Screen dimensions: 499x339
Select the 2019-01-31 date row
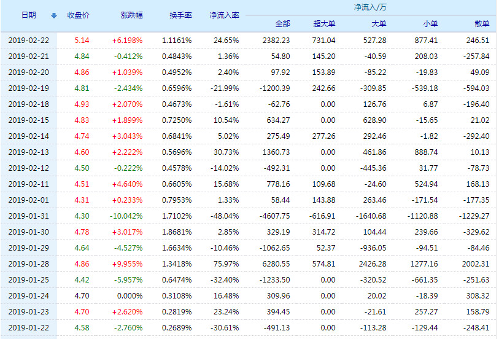(x=28, y=216)
